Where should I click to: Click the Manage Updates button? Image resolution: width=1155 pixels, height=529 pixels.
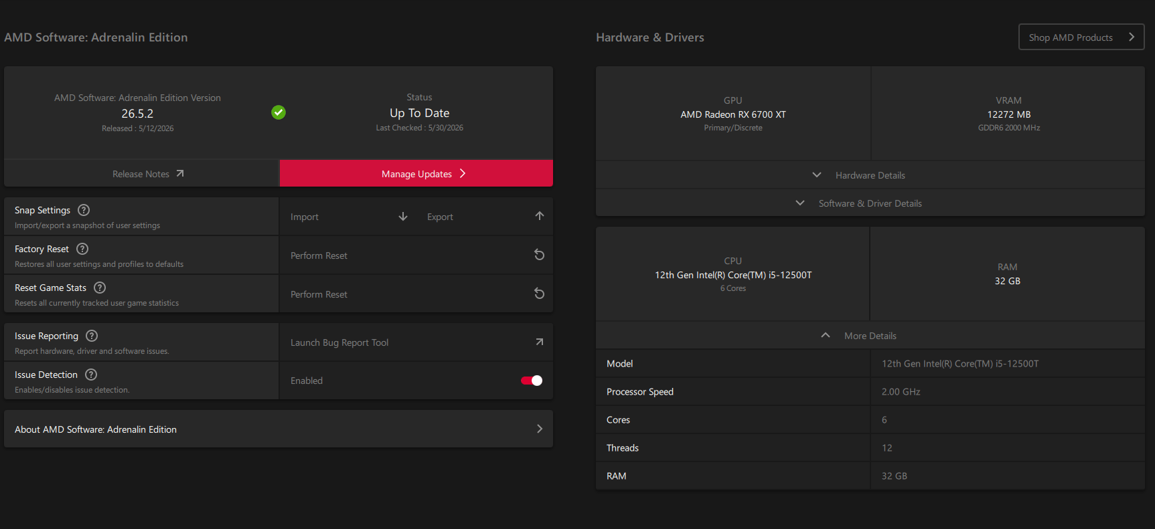click(416, 173)
